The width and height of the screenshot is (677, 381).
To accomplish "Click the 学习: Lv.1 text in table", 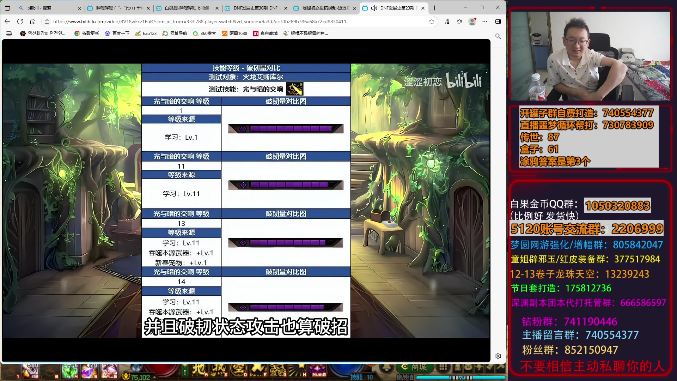I will (x=181, y=137).
